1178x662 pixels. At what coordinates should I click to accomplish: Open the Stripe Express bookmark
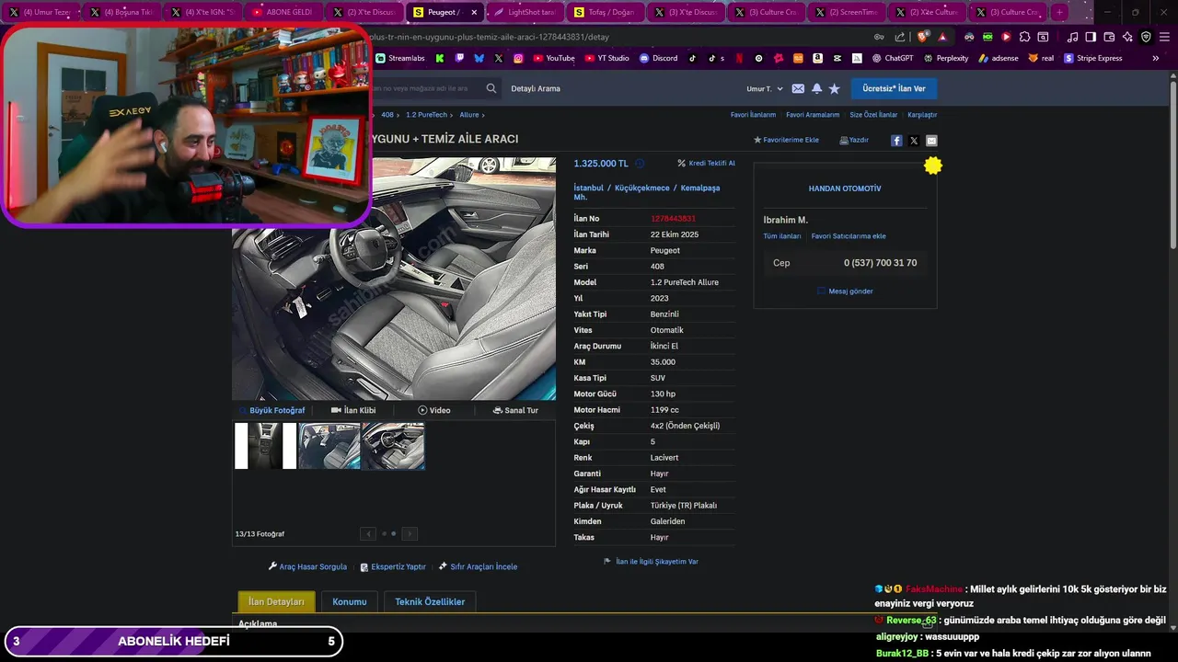[1092, 58]
